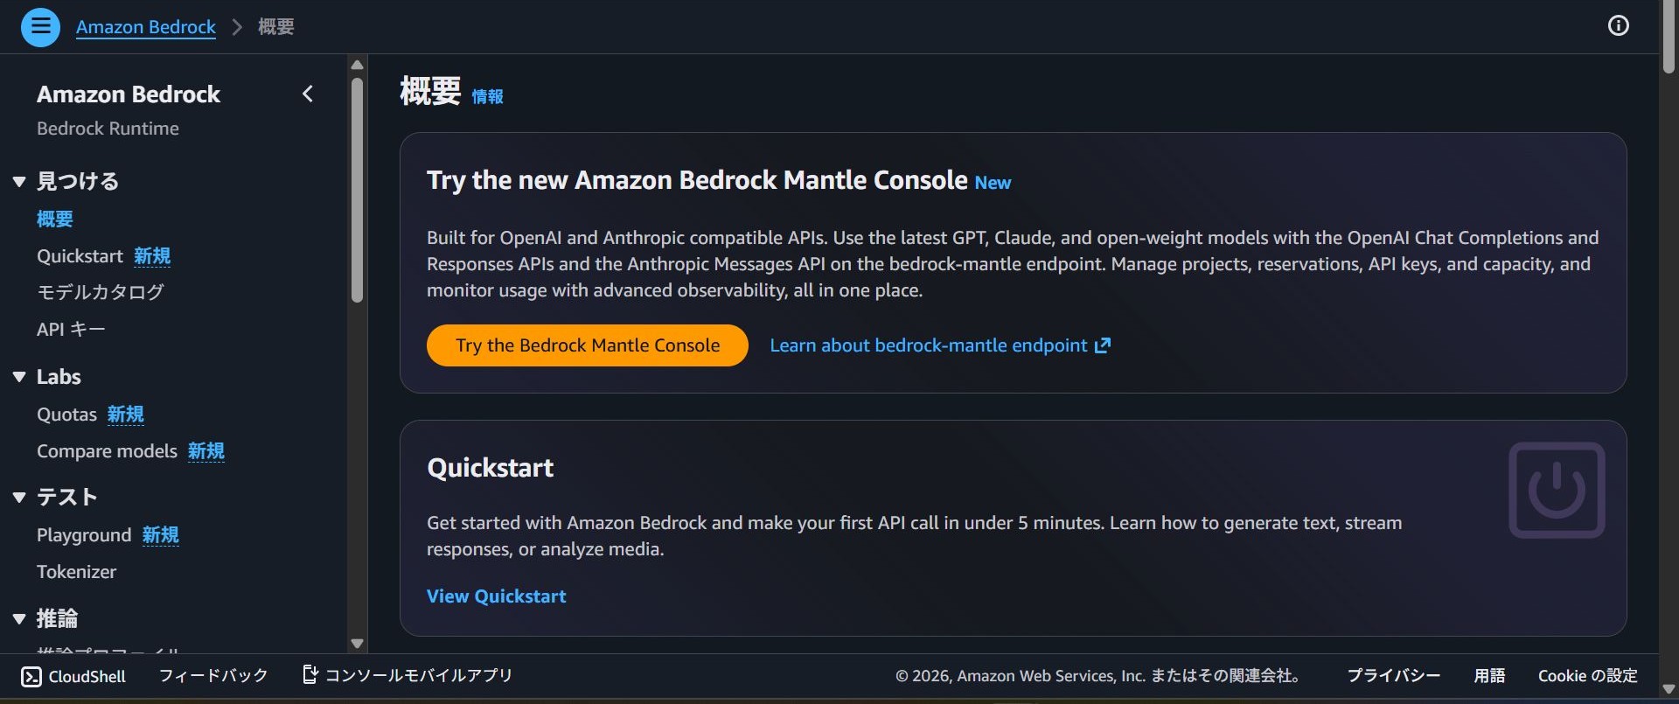
Task: Open Quotas under Labs
Action: coord(66,415)
